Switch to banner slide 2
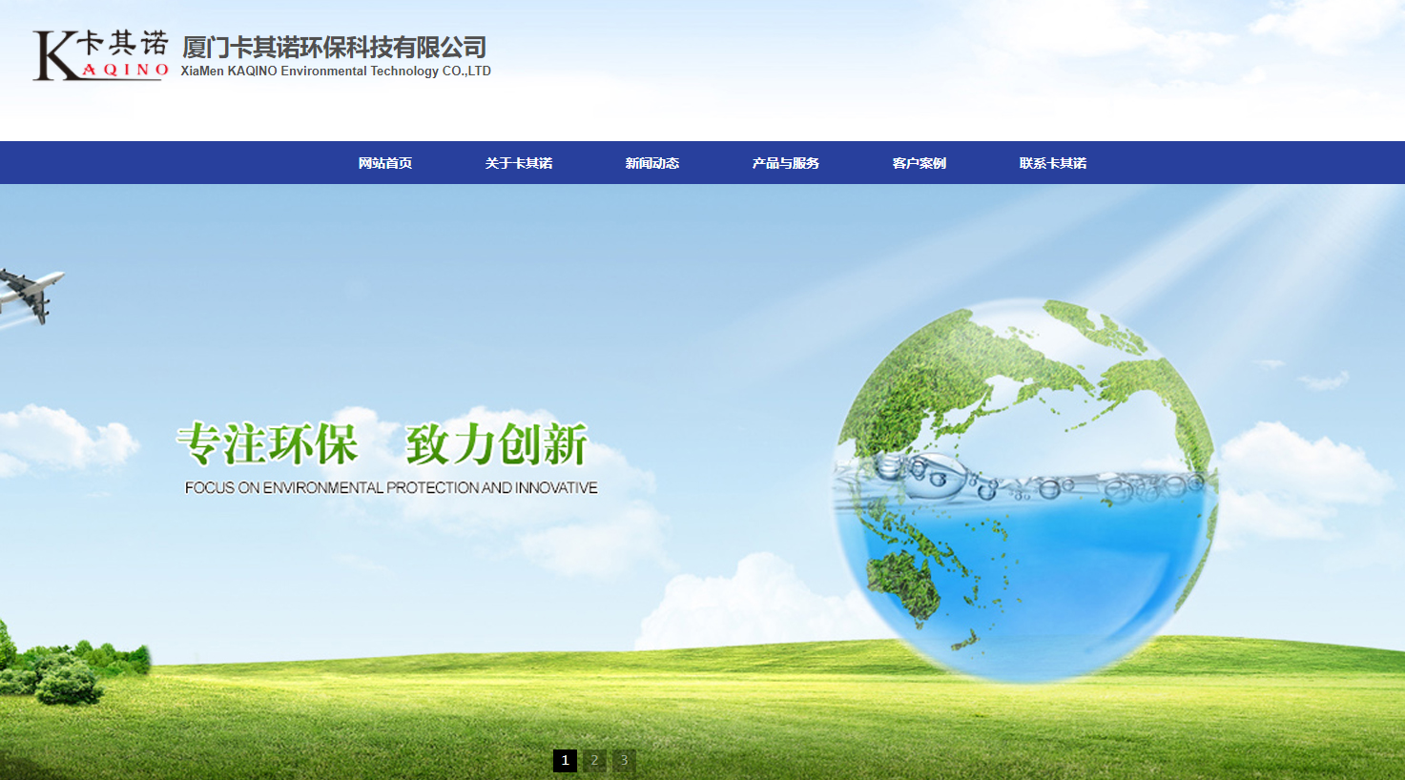 click(x=594, y=760)
